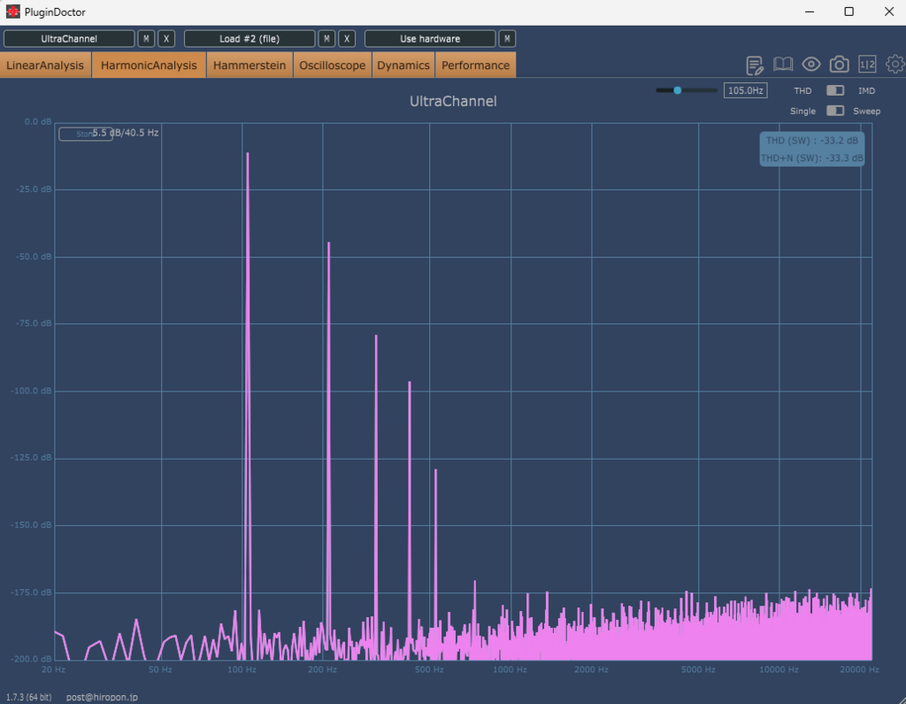
Task: Click the IMD label
Action: (x=867, y=91)
